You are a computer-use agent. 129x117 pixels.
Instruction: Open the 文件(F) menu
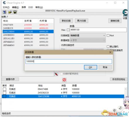click(x=6, y=7)
